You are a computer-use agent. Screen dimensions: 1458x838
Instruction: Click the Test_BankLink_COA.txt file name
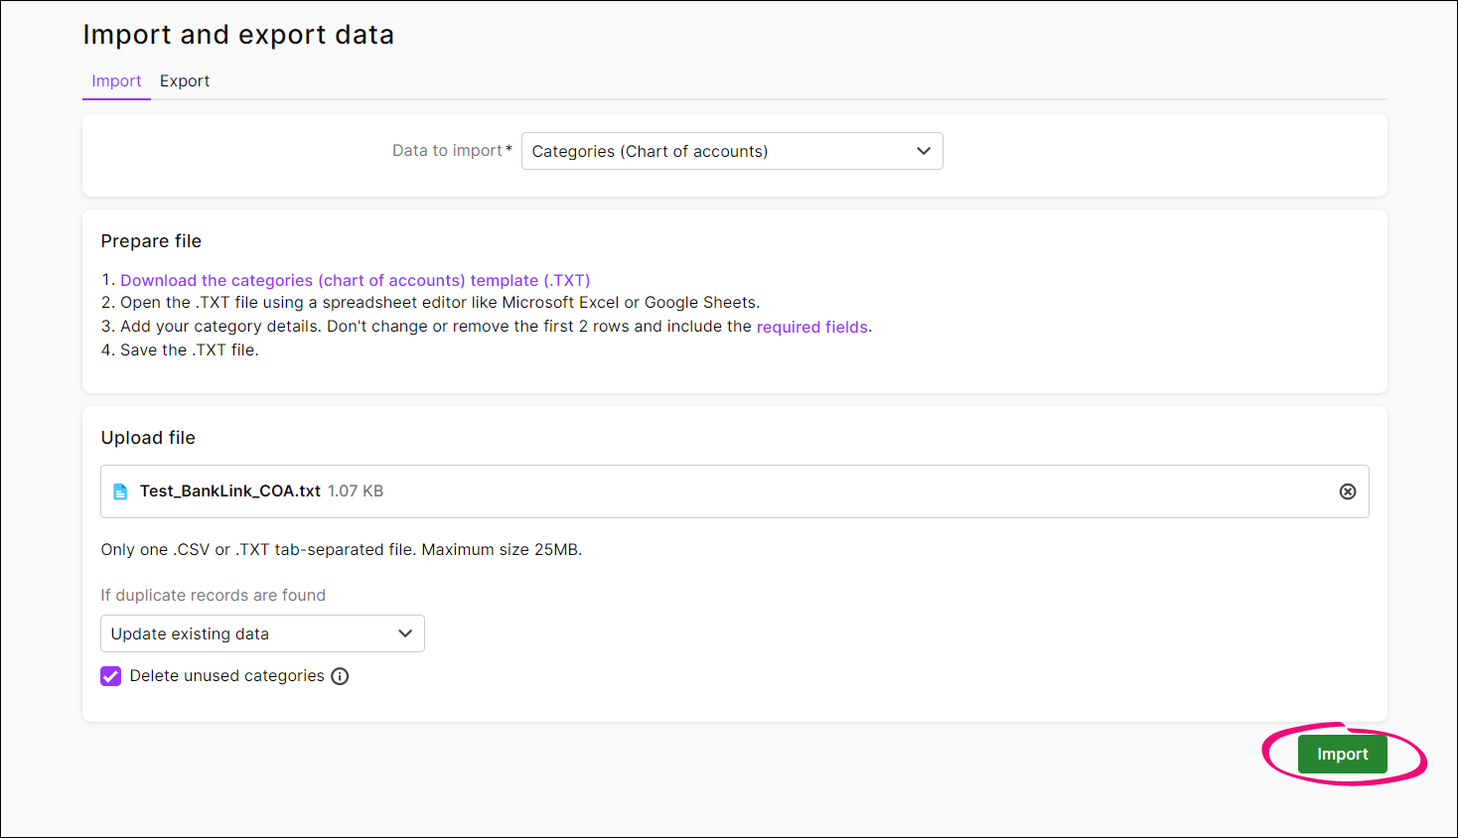pyautogui.click(x=229, y=491)
